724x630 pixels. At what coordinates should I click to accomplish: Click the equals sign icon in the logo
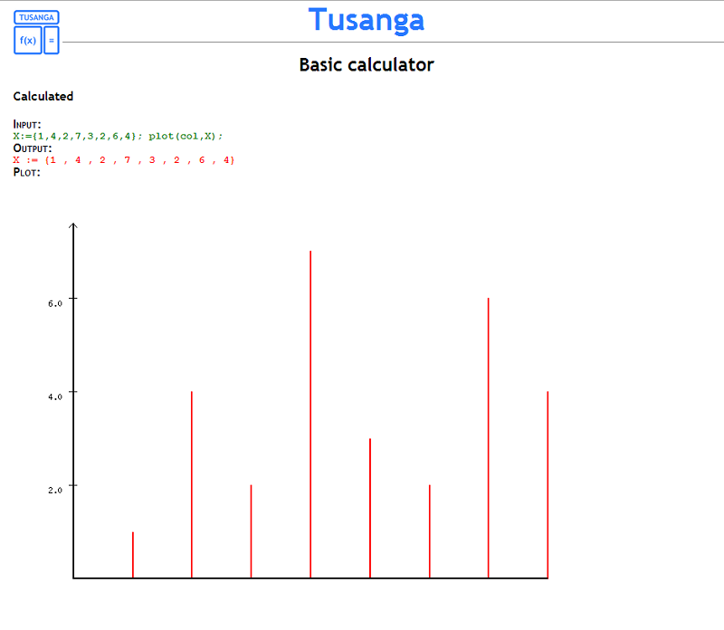point(52,40)
